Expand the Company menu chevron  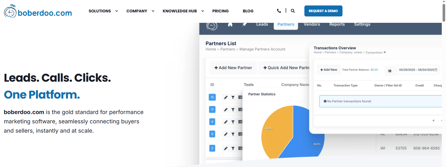click(x=153, y=11)
